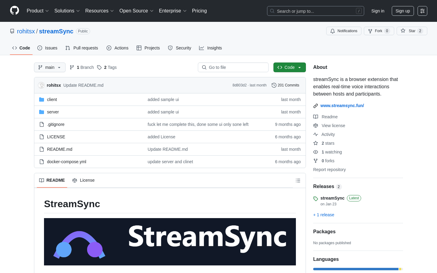Fork the streamSync repository
The image size is (437, 273).
[379, 31]
